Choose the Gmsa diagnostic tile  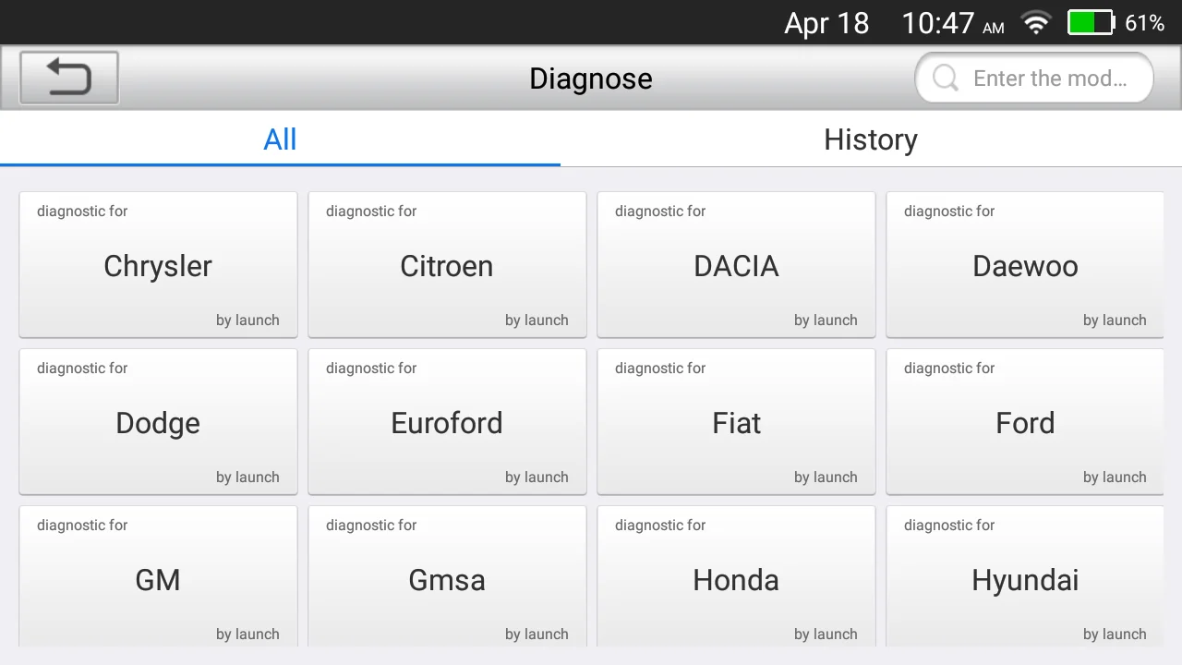point(447,578)
